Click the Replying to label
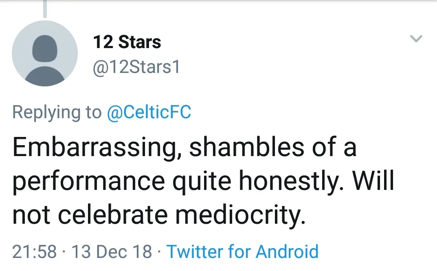Image resolution: width=437 pixels, height=271 pixels. coord(57,112)
